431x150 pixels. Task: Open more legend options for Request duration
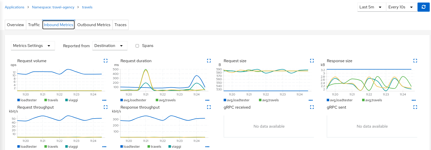point(207,100)
